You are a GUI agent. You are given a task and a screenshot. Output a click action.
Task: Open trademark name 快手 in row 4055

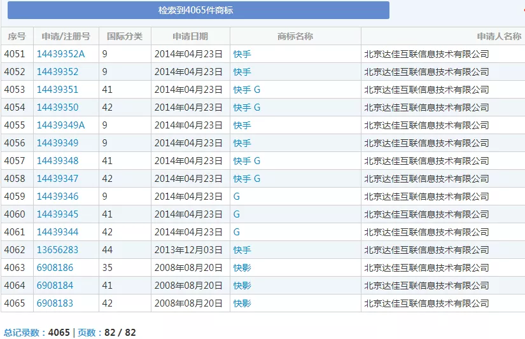tap(242, 125)
